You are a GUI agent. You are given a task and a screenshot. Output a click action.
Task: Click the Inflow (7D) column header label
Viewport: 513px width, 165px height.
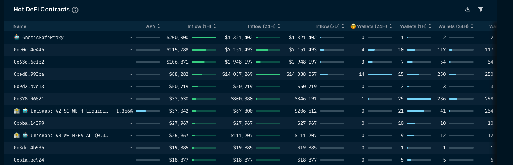click(x=327, y=26)
